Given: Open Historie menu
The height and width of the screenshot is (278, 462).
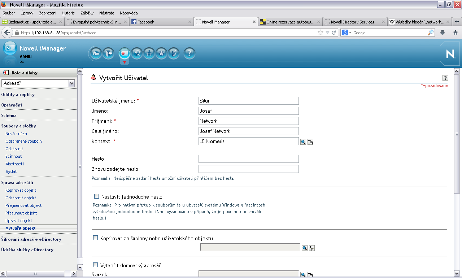Looking at the screenshot, I should point(68,13).
